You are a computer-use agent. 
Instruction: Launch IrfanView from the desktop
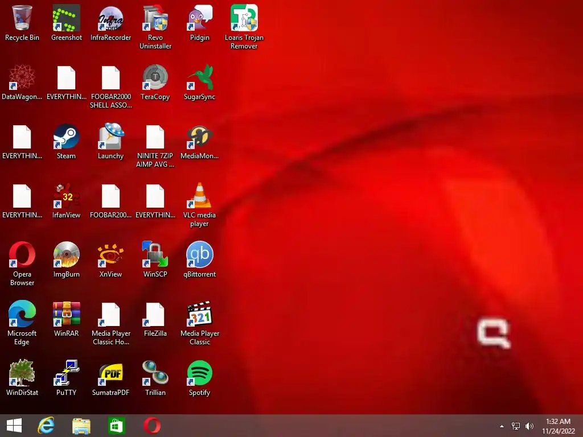point(66,201)
